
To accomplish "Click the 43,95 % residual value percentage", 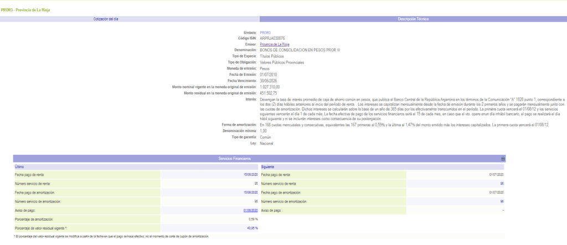I will (252, 228).
